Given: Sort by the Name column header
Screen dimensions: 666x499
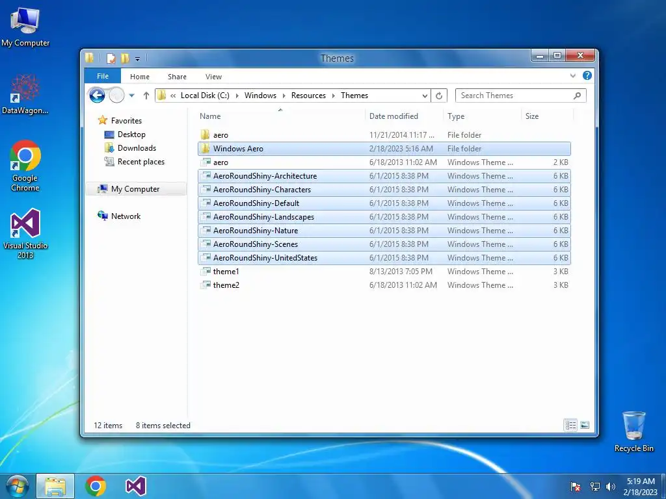Looking at the screenshot, I should 280,116.
